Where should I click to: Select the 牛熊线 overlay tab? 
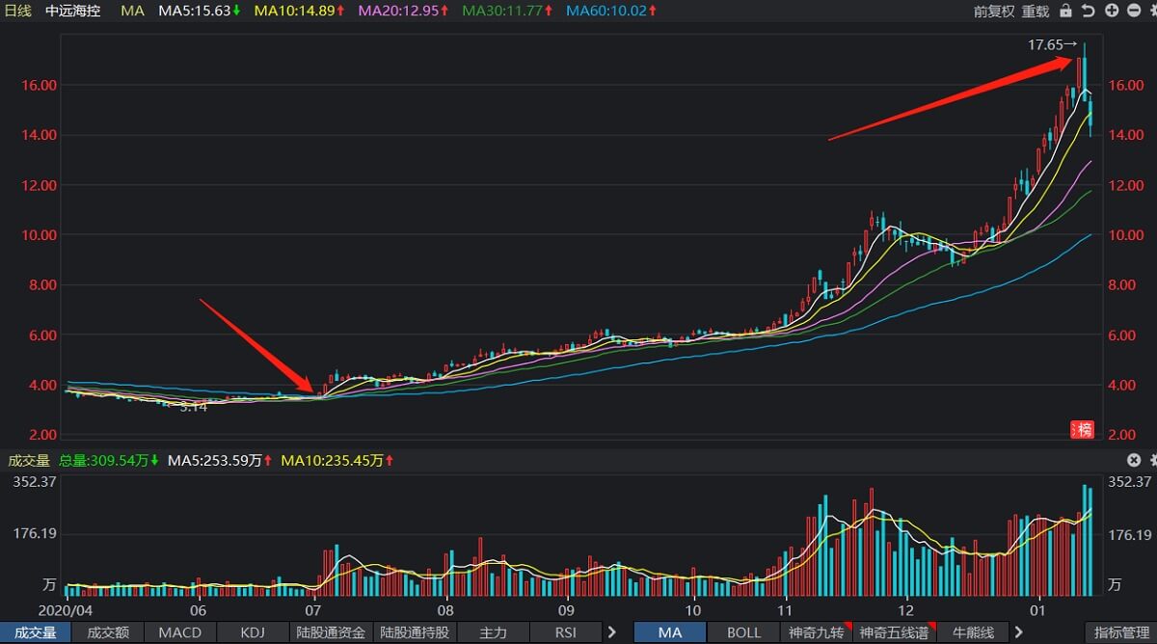(972, 632)
